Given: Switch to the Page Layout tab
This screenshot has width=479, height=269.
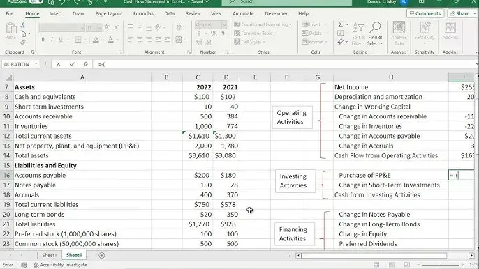Looking at the screenshot, I should (108, 13).
